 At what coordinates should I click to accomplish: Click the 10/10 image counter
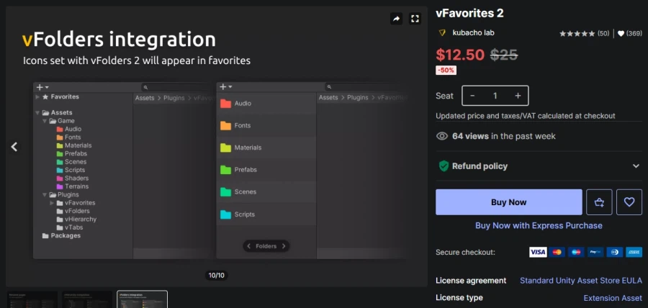pyautogui.click(x=217, y=276)
